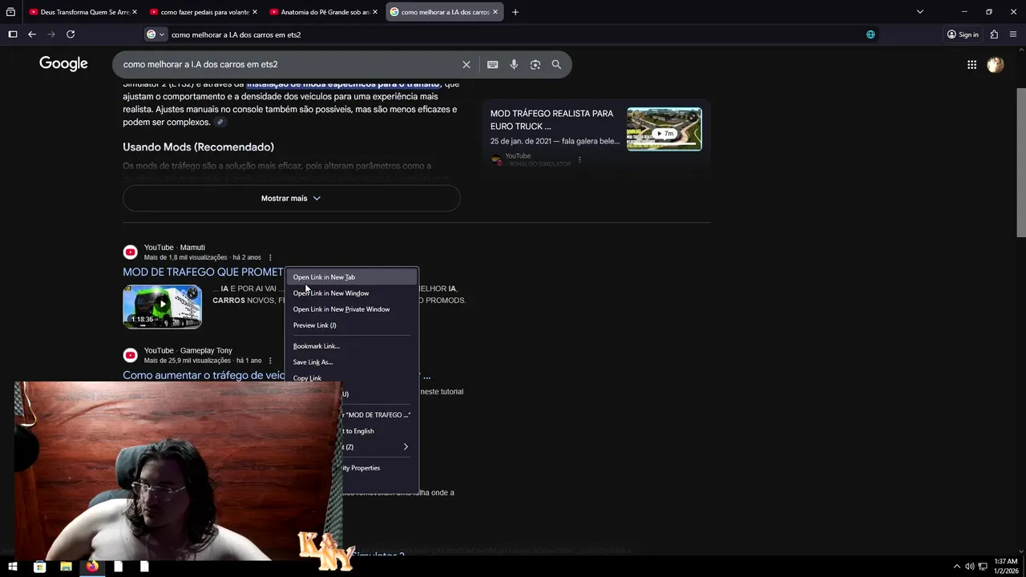Viewport: 1026px width, 577px height.
Task: Choose 'Open Link in New Tab' in context menu
Action: [x=352, y=277]
